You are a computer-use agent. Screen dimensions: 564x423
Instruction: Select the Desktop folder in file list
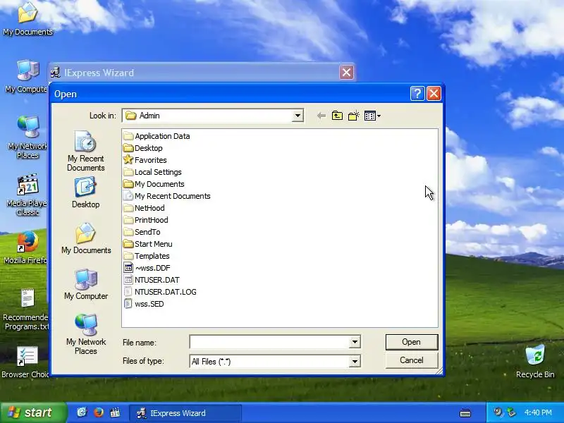pos(143,148)
